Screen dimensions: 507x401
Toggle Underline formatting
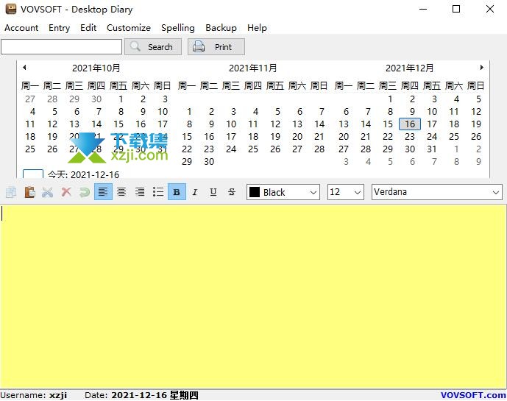point(213,192)
